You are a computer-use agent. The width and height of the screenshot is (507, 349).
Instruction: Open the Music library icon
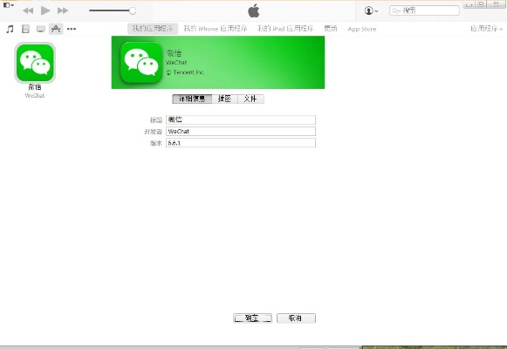10,29
